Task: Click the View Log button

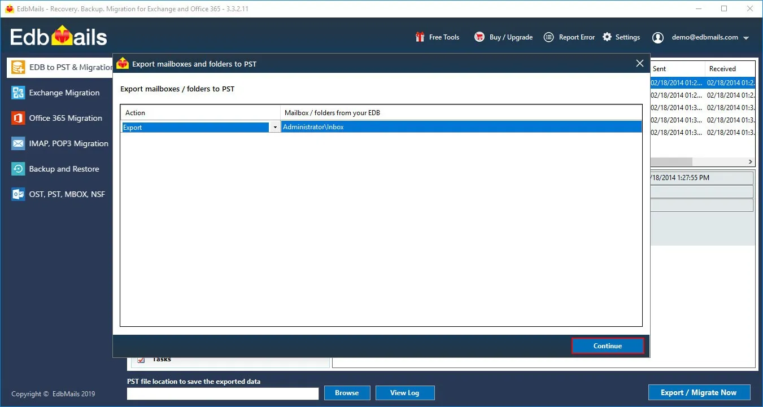Action: 405,393
